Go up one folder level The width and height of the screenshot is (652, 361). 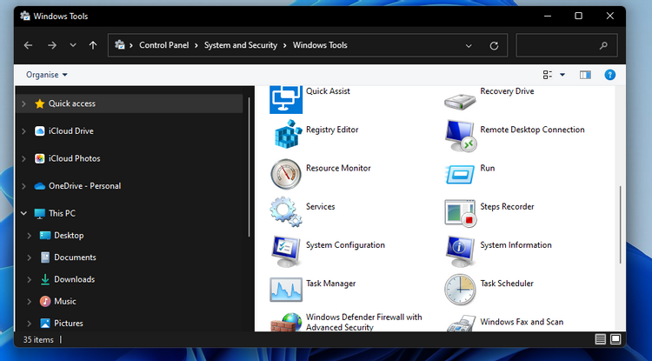(x=93, y=45)
